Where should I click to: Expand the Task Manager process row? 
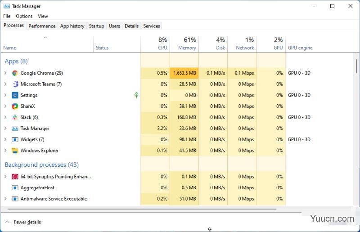(5, 128)
